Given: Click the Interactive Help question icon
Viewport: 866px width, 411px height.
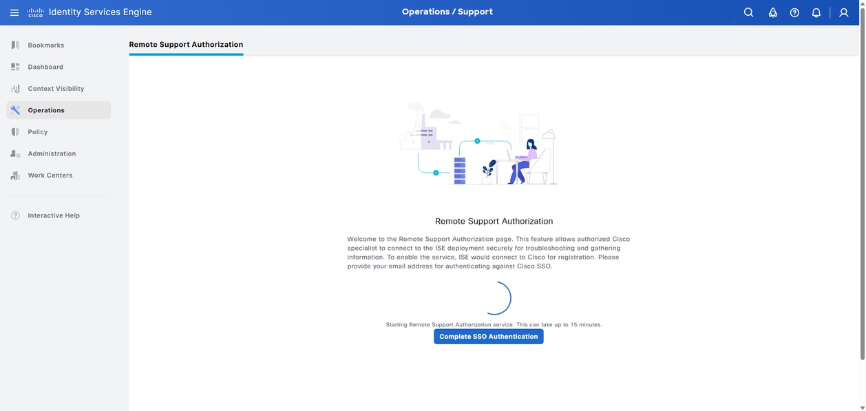Looking at the screenshot, I should pyautogui.click(x=14, y=215).
